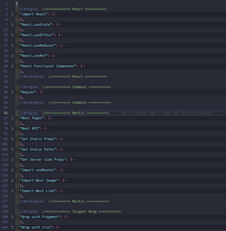Click the closing brace on line 136

click(21, 196)
